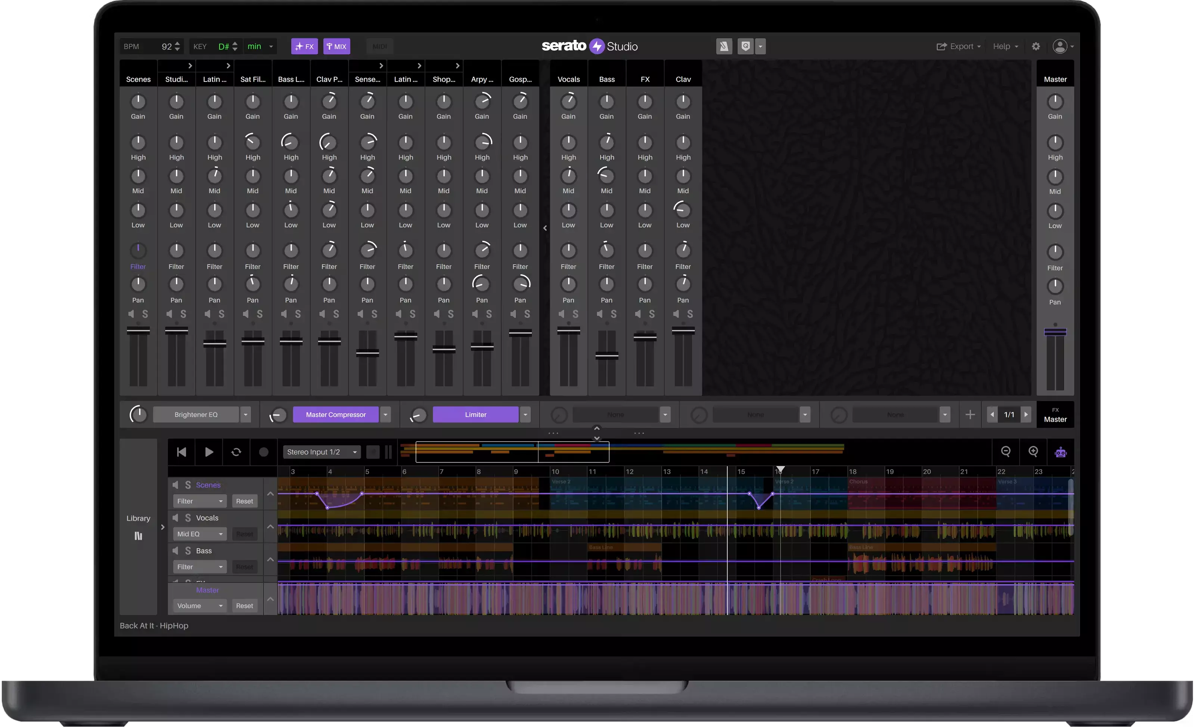This screenshot has height=727, width=1195.
Task: Toggle the loop playback icon
Action: (236, 452)
